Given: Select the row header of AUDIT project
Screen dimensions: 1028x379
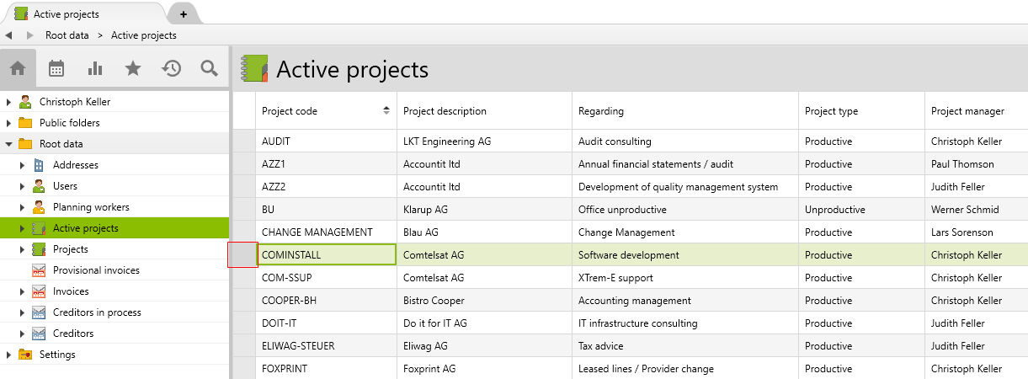Looking at the screenshot, I should click(x=244, y=141).
